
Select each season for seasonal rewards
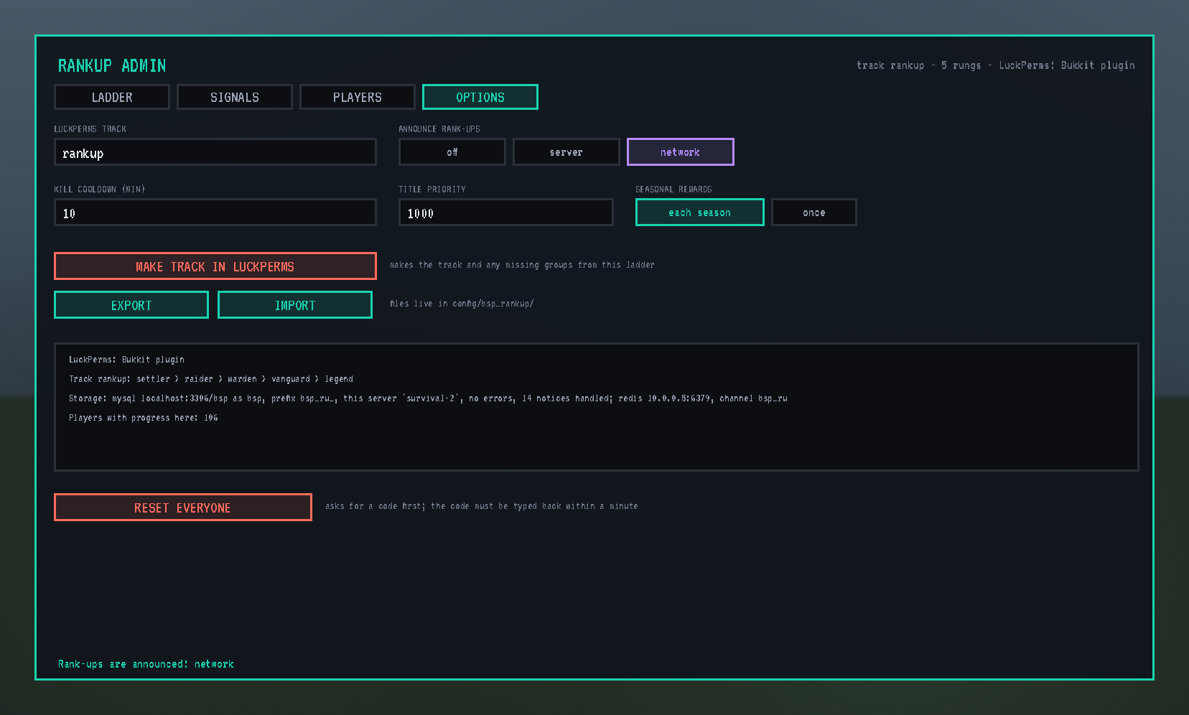[700, 212]
